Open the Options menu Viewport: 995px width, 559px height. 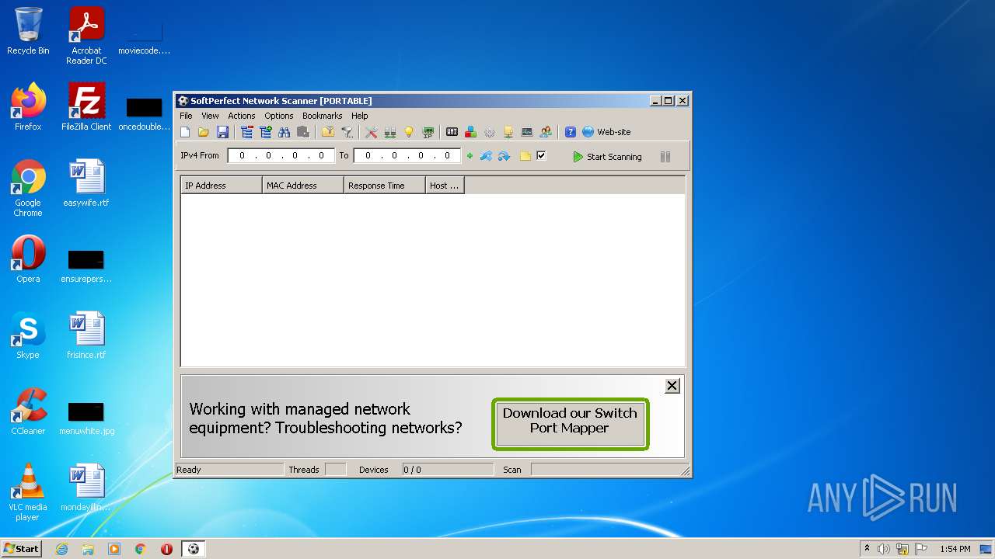pos(279,116)
